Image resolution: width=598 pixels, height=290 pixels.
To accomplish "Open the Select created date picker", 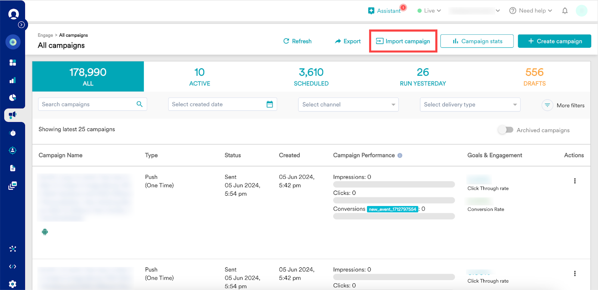I will coord(222,105).
